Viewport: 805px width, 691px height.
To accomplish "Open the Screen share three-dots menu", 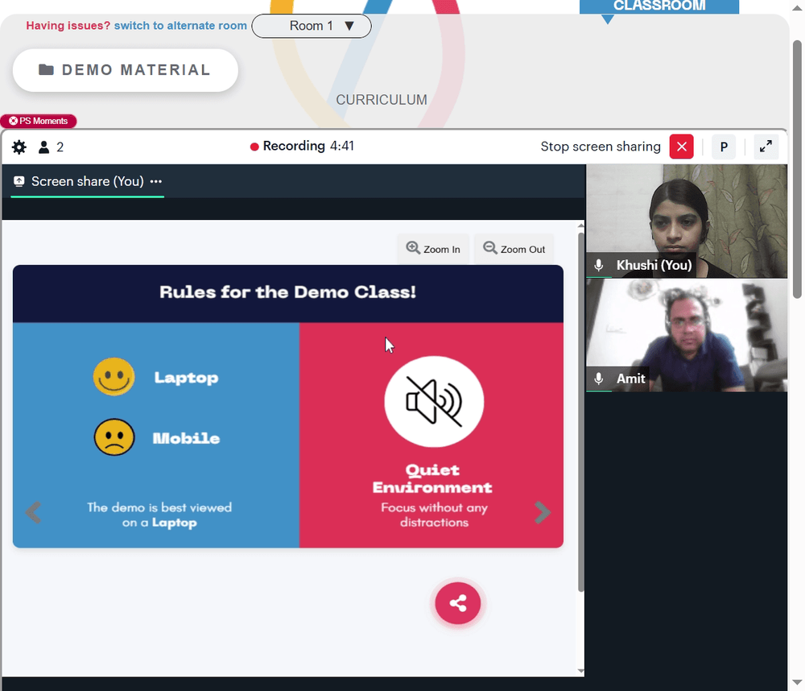I will [156, 181].
